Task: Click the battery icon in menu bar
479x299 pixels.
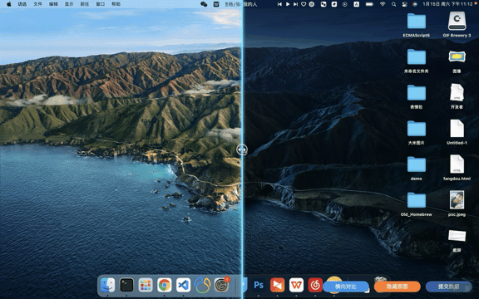Action: [x=369, y=4]
